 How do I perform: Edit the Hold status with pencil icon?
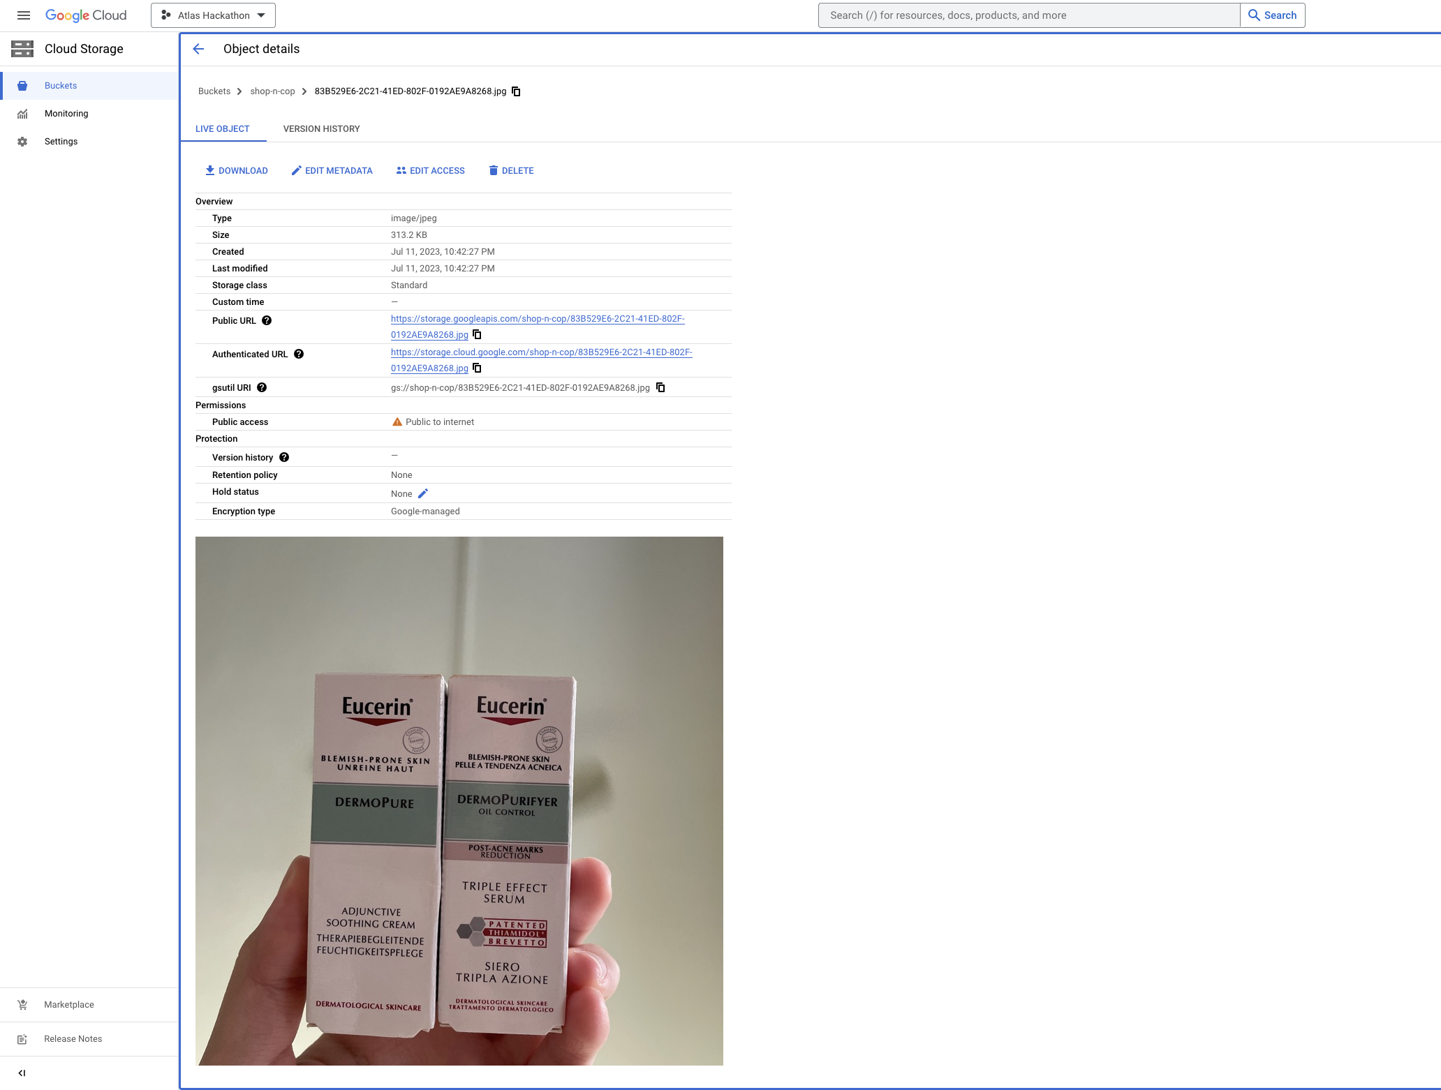coord(423,494)
